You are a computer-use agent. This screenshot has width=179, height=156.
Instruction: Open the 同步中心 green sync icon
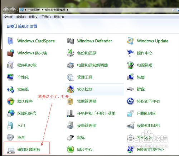(x=71, y=150)
